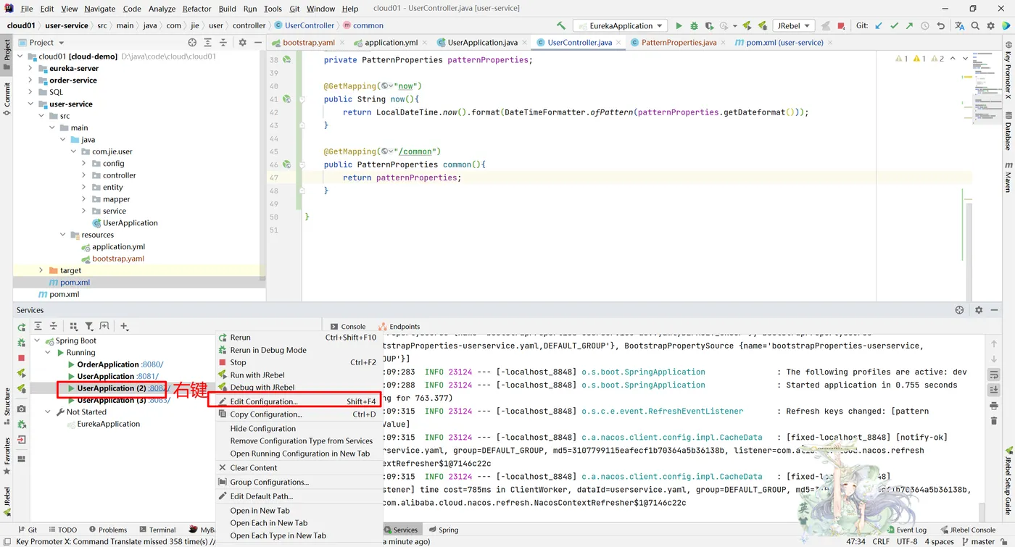Open Problems tool window button

click(107, 530)
